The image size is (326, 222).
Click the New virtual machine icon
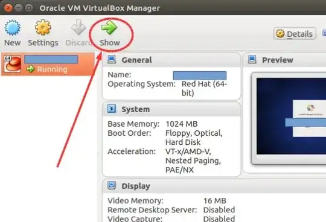[13, 27]
